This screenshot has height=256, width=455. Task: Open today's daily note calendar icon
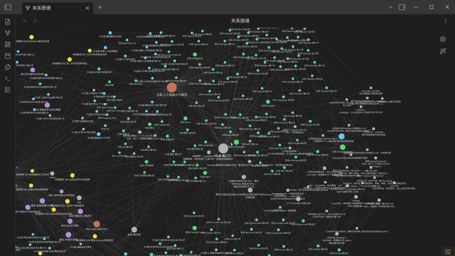point(8,56)
